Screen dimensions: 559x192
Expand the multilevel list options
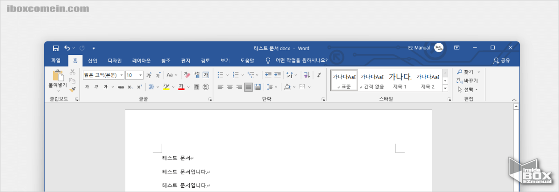click(x=258, y=75)
